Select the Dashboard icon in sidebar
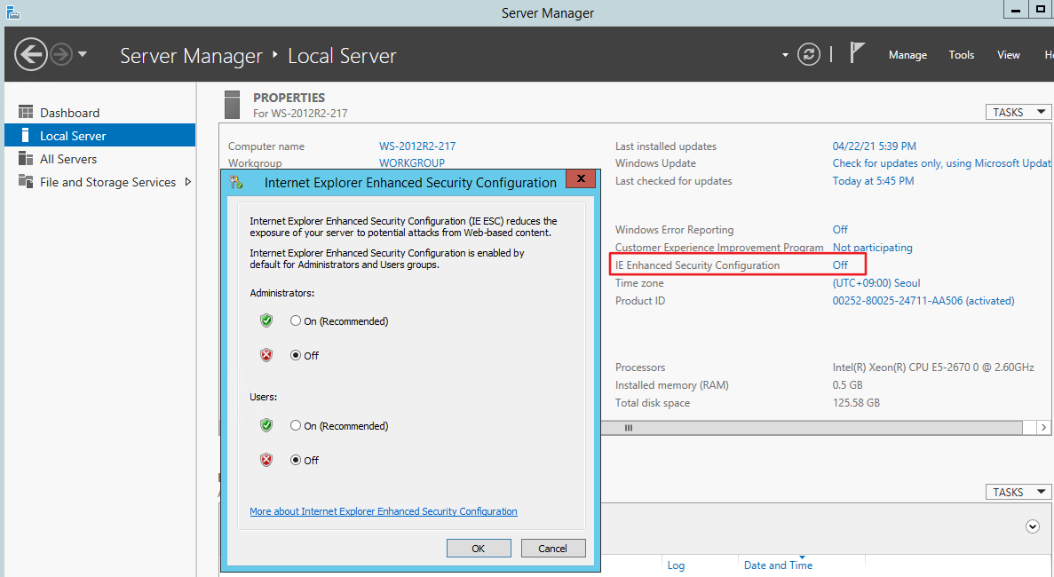Screen dimensions: 1054x577 click(x=25, y=113)
